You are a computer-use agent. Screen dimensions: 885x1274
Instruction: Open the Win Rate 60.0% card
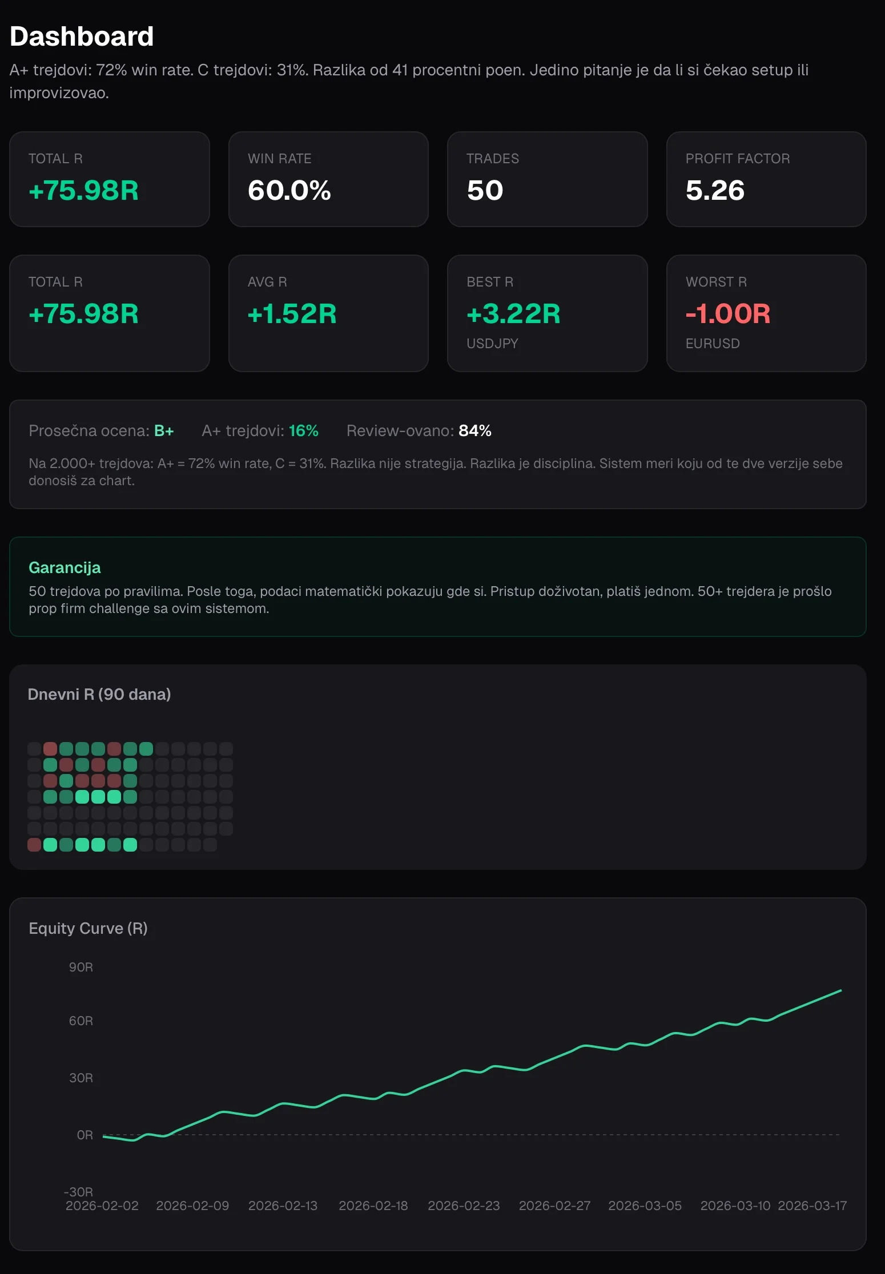[328, 179]
